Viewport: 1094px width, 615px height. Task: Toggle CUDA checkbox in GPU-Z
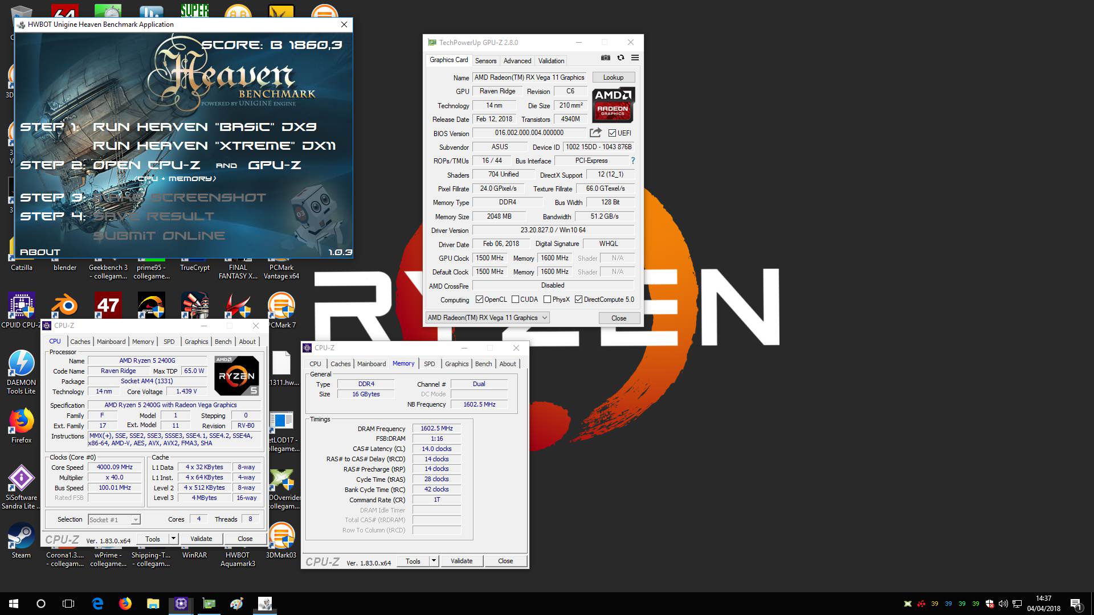[x=515, y=300]
